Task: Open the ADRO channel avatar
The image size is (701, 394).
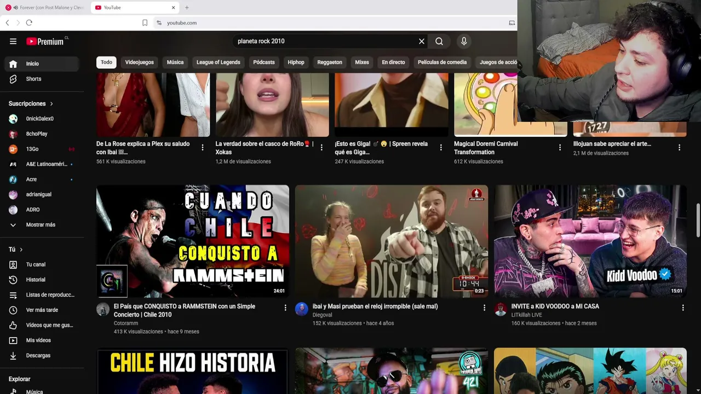Action: point(13,210)
